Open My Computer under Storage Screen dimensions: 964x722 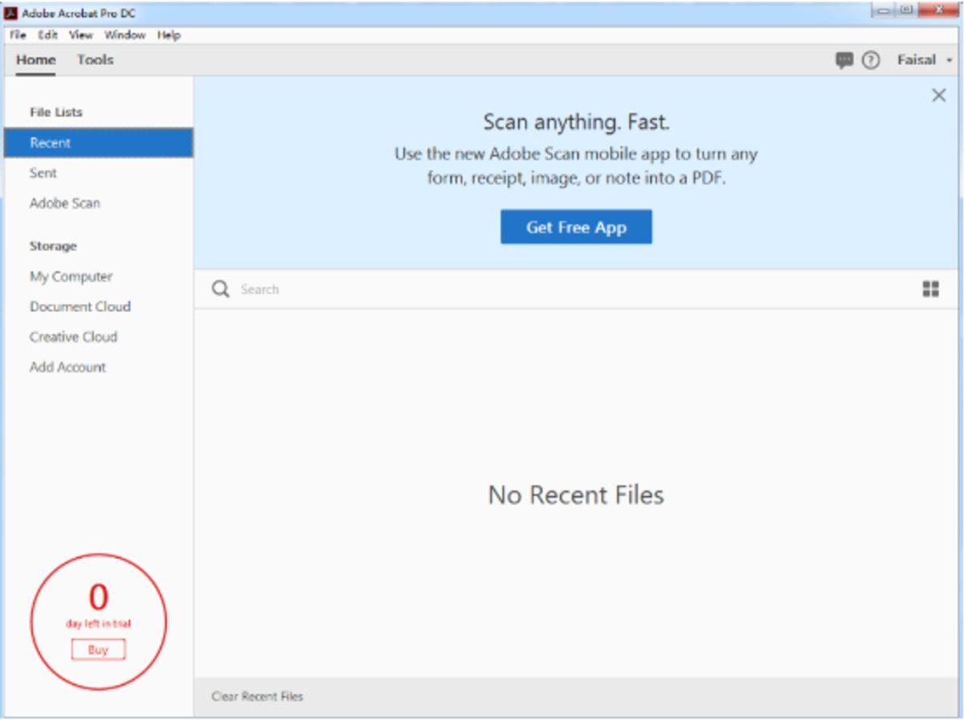69,276
